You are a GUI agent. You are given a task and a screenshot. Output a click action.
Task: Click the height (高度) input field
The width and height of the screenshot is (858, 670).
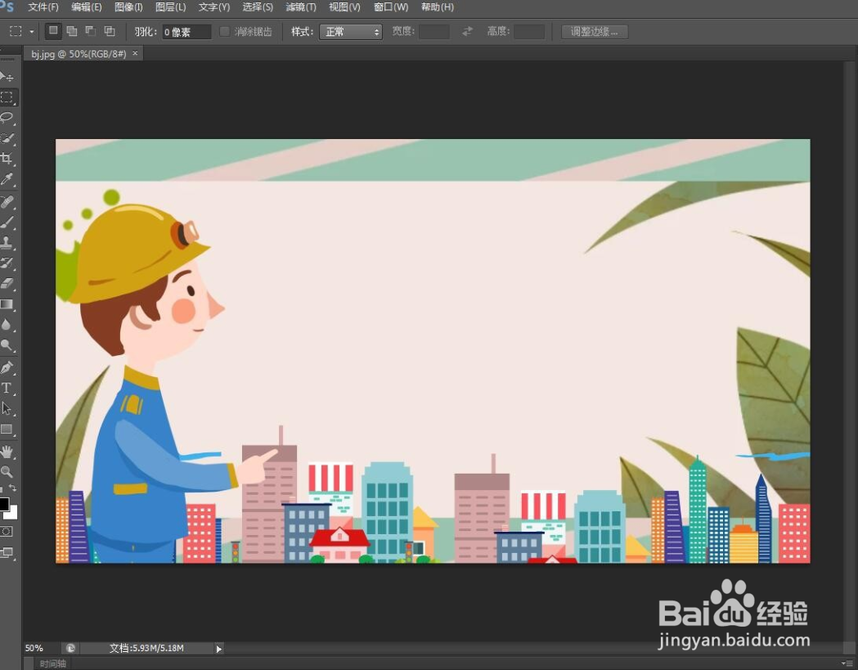(529, 31)
